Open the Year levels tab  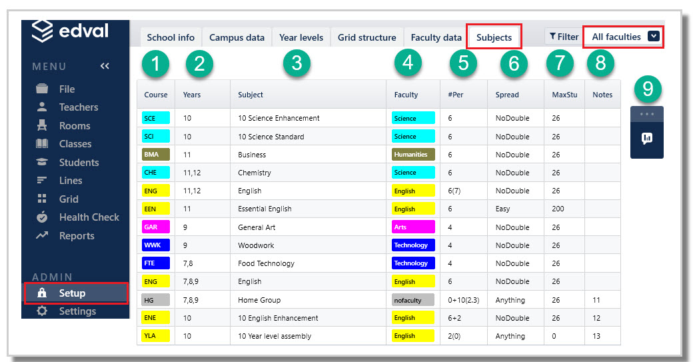coord(301,37)
